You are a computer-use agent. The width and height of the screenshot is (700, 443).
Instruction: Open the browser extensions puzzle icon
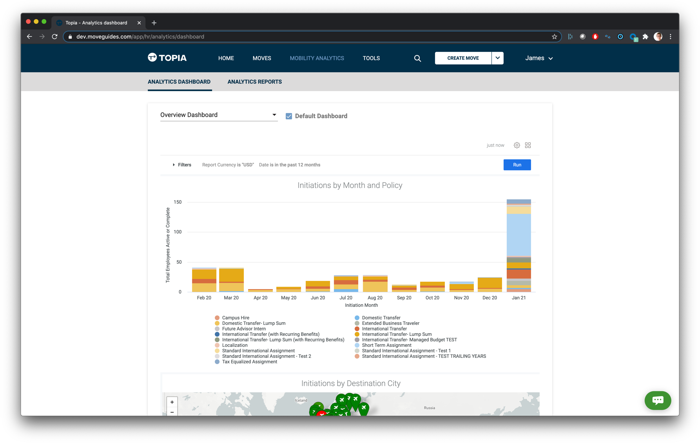point(646,36)
